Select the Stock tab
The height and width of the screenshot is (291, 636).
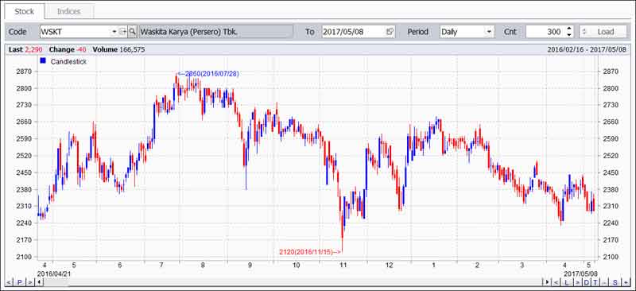(25, 11)
